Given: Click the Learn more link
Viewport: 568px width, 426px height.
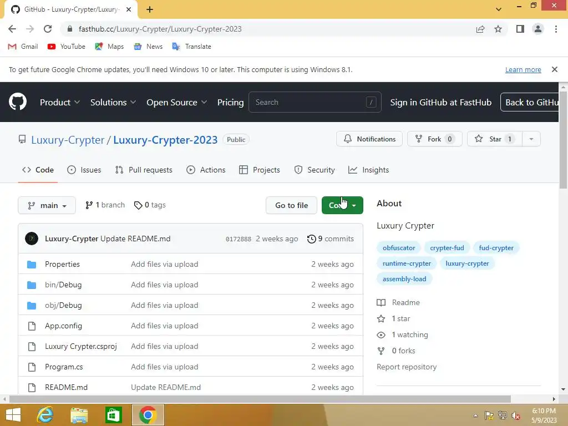Looking at the screenshot, I should (x=523, y=69).
